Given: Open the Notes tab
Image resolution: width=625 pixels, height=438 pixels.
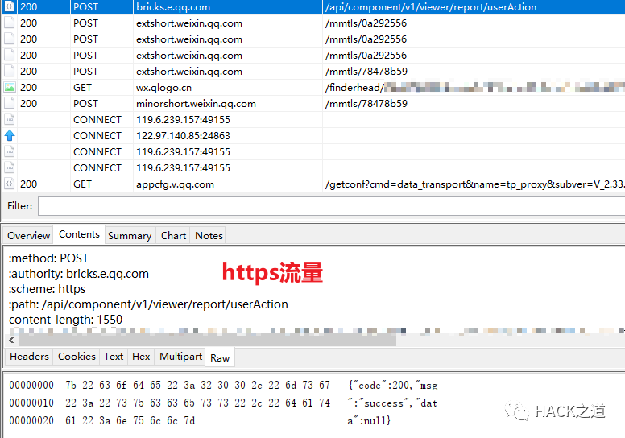Looking at the screenshot, I should click(209, 236).
